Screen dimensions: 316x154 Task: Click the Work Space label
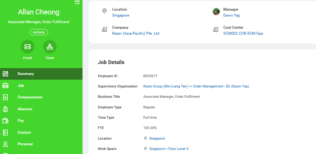tap(107, 149)
